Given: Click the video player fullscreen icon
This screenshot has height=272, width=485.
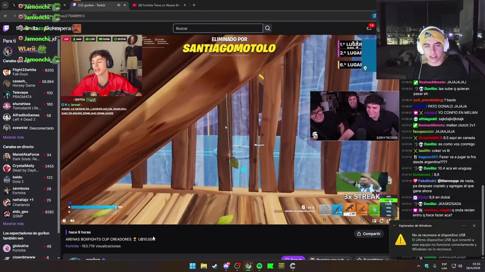Looking at the screenshot, I should point(388,221).
